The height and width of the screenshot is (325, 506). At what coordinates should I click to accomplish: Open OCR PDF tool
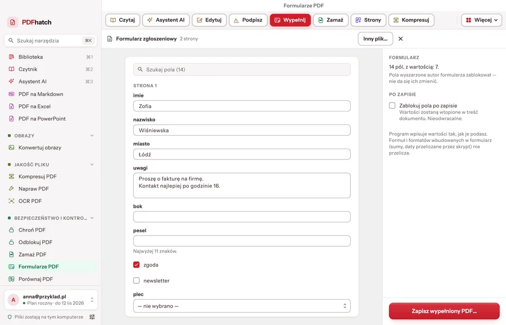pyautogui.click(x=51, y=201)
